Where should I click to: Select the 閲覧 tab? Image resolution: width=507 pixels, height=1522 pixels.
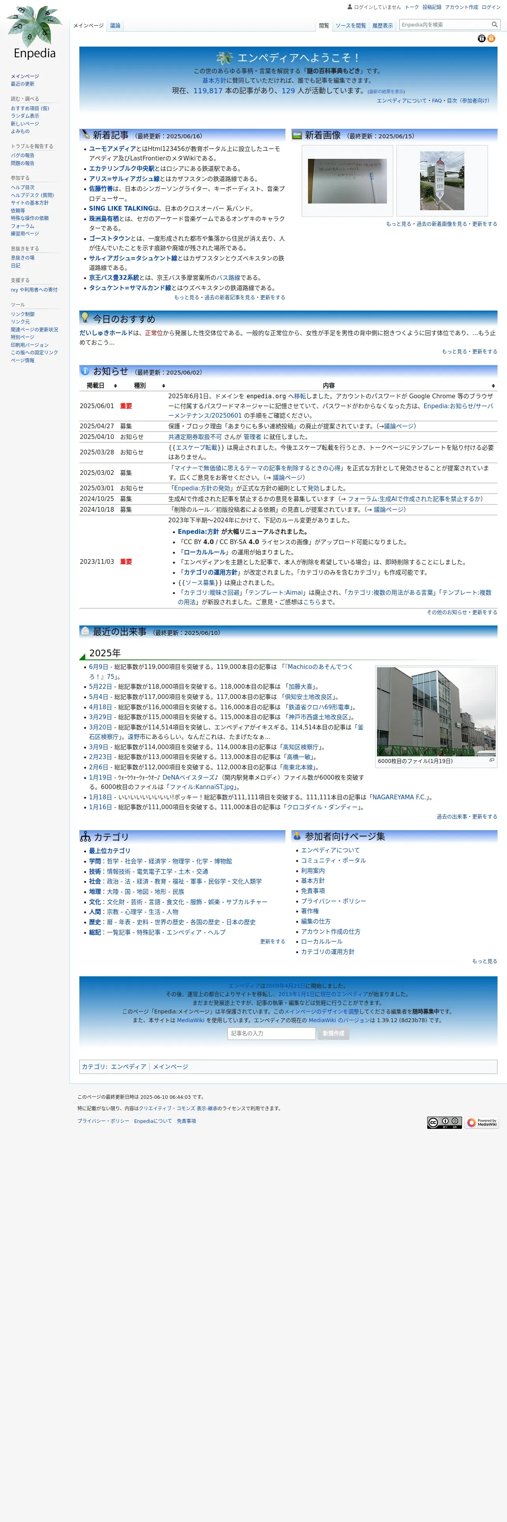[324, 25]
